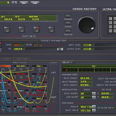The width and height of the screenshot is (116, 116).
Task: Click arrow beside 0.0 mS min value
Action: (x=98, y=93)
